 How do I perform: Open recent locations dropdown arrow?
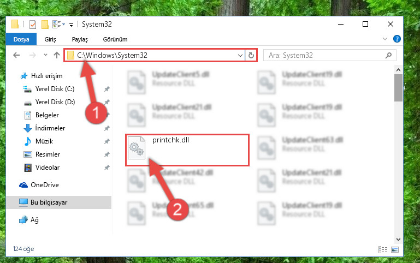point(45,55)
